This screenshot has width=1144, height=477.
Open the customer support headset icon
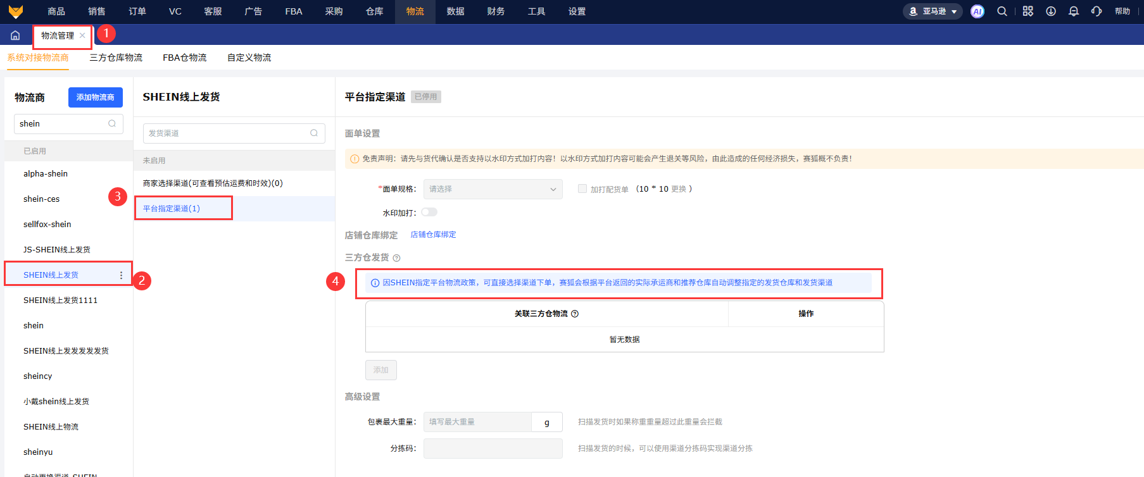click(x=1097, y=11)
